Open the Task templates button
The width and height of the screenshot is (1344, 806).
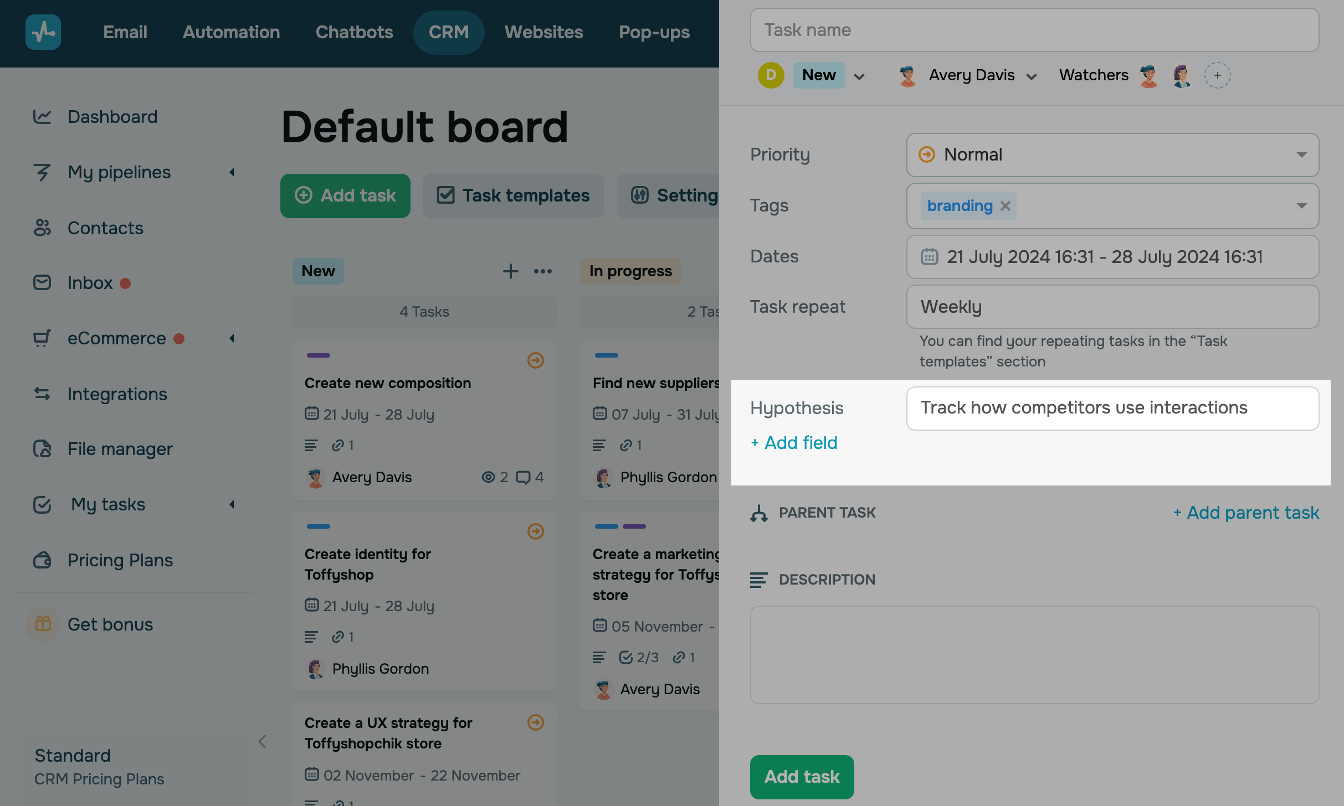click(514, 195)
